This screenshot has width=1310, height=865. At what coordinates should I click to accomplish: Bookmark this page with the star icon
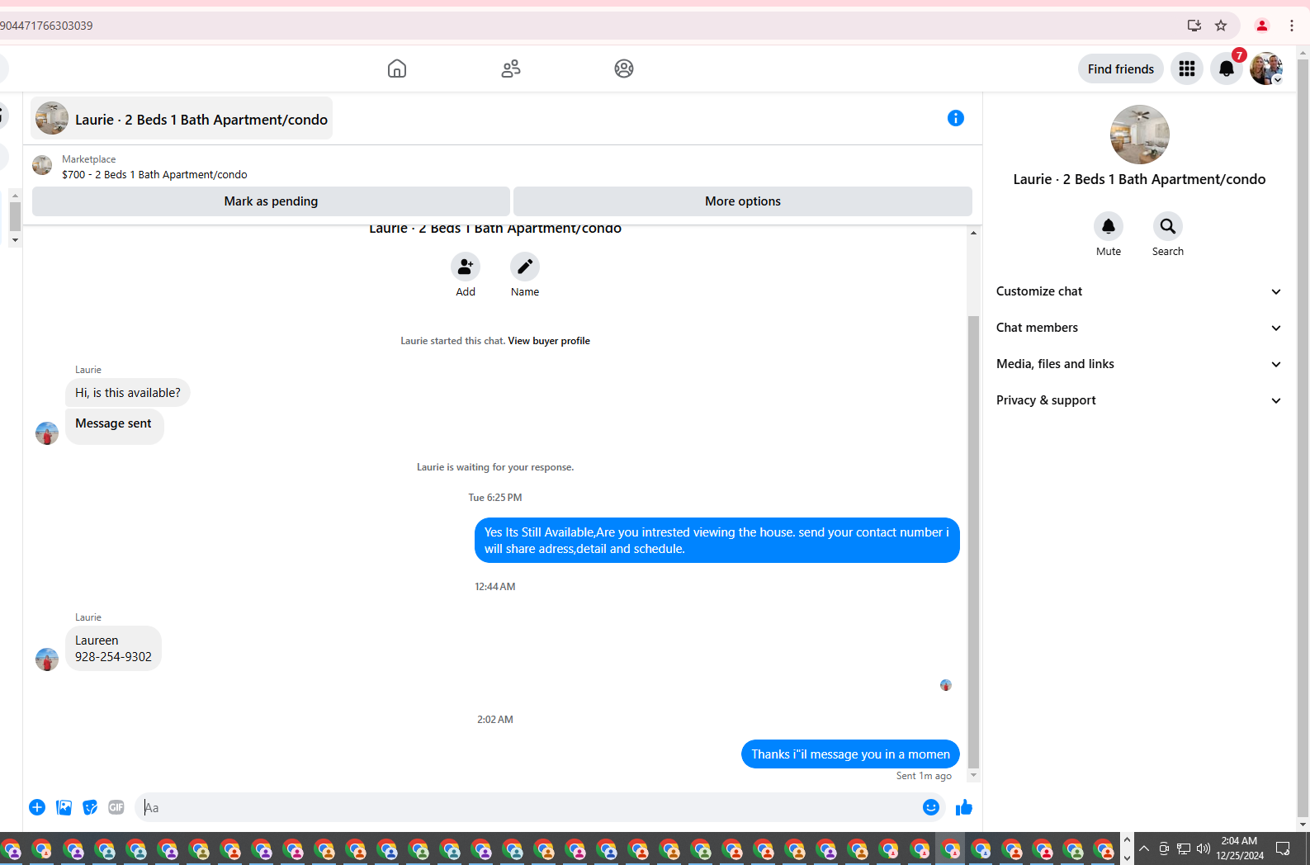tap(1221, 26)
